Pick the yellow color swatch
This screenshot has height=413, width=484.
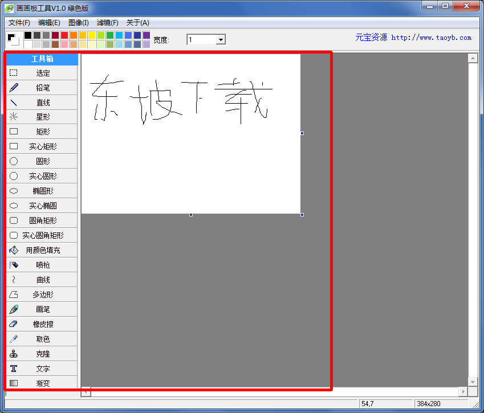click(92, 35)
